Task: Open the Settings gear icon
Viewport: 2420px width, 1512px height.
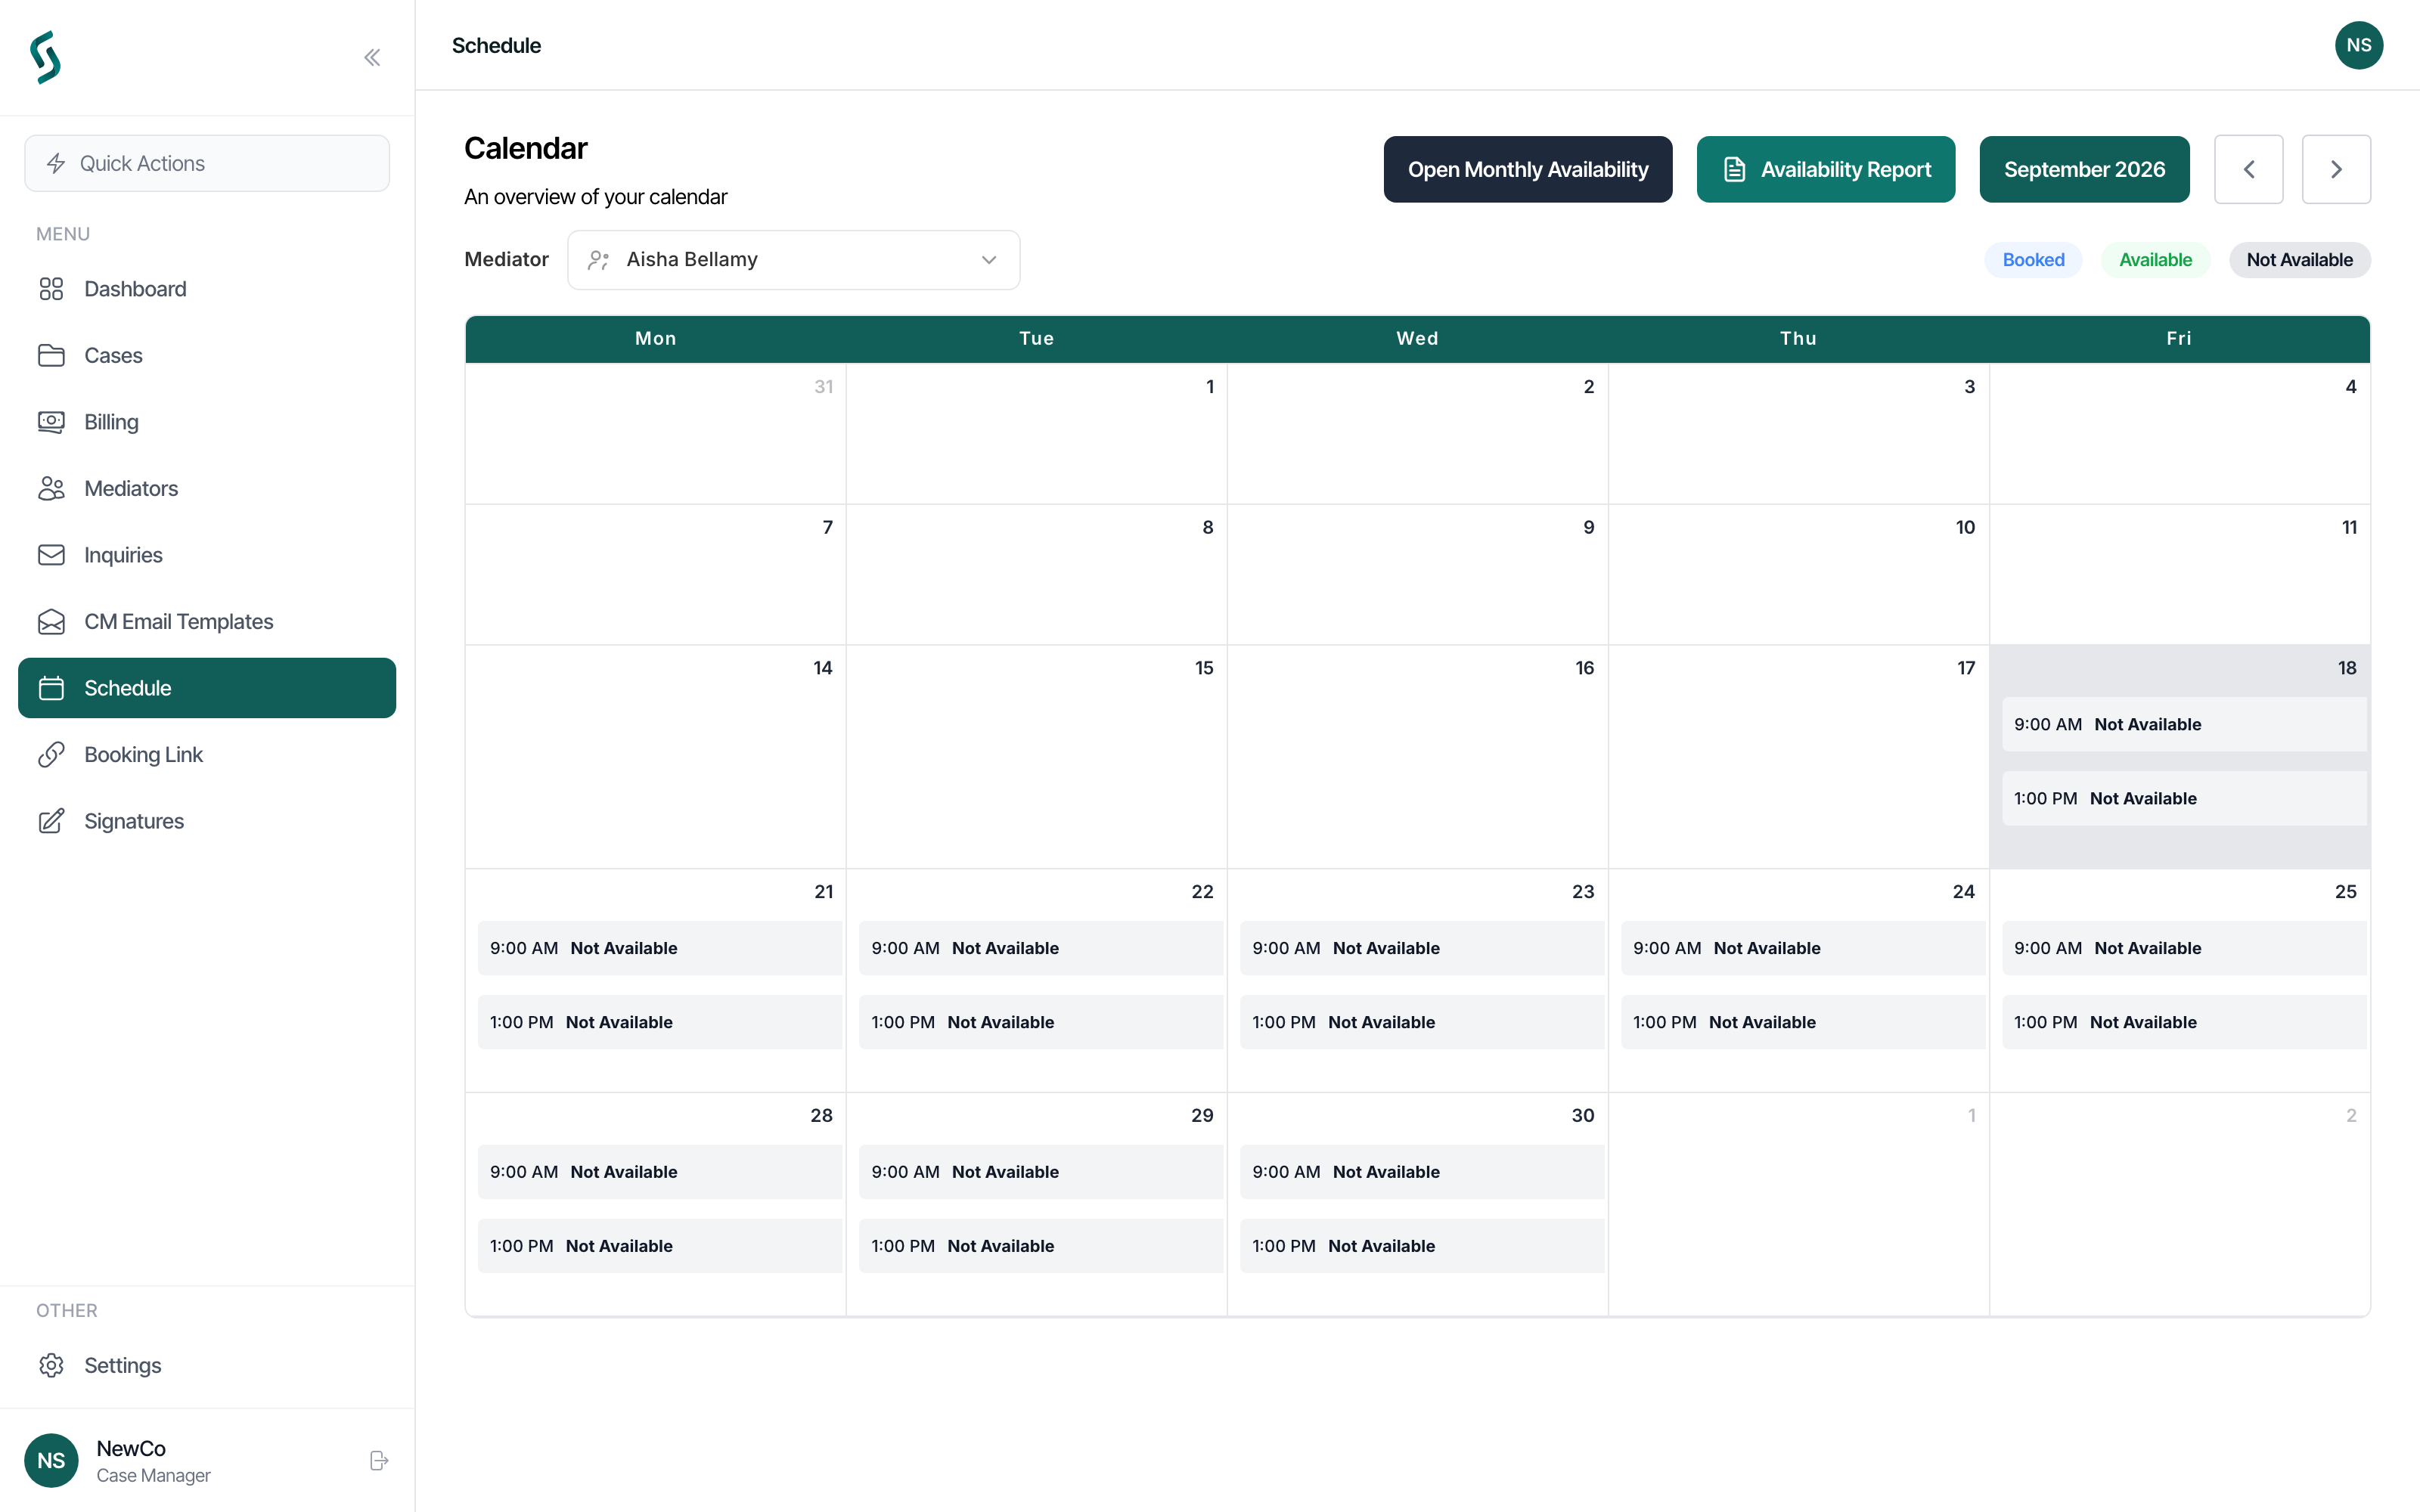Action: click(51, 1365)
